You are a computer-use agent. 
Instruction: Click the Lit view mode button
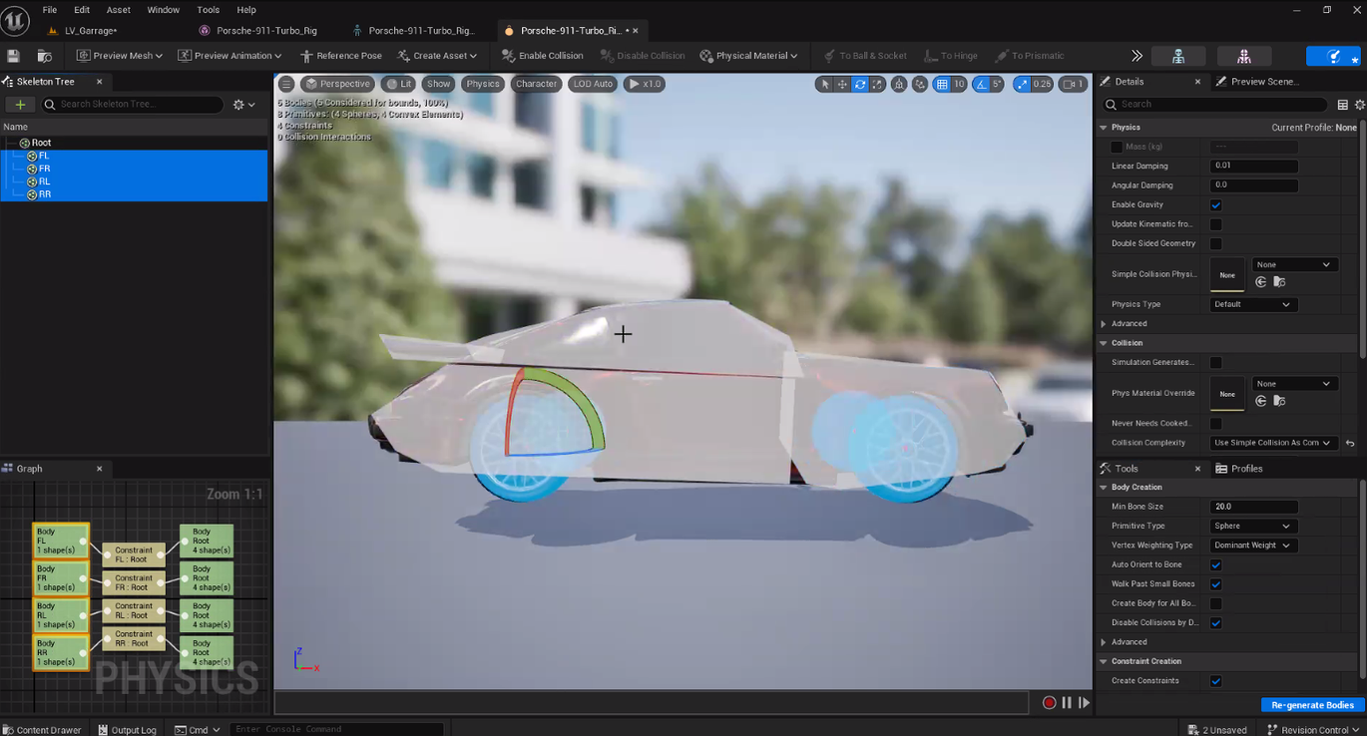[399, 84]
